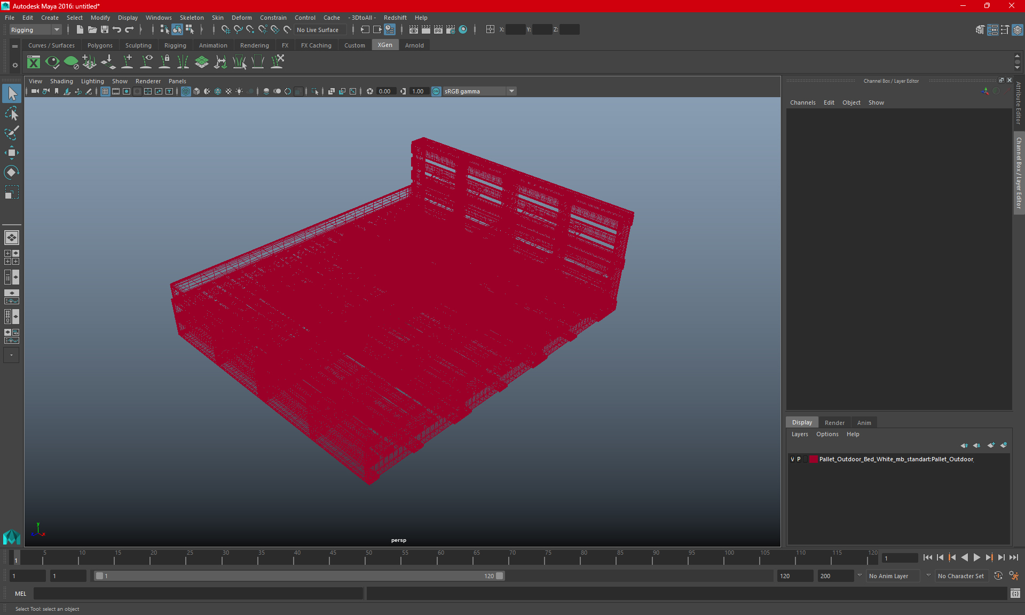This screenshot has height=615, width=1025.
Task: Switch to the Arnold shelf tab
Action: [414, 45]
